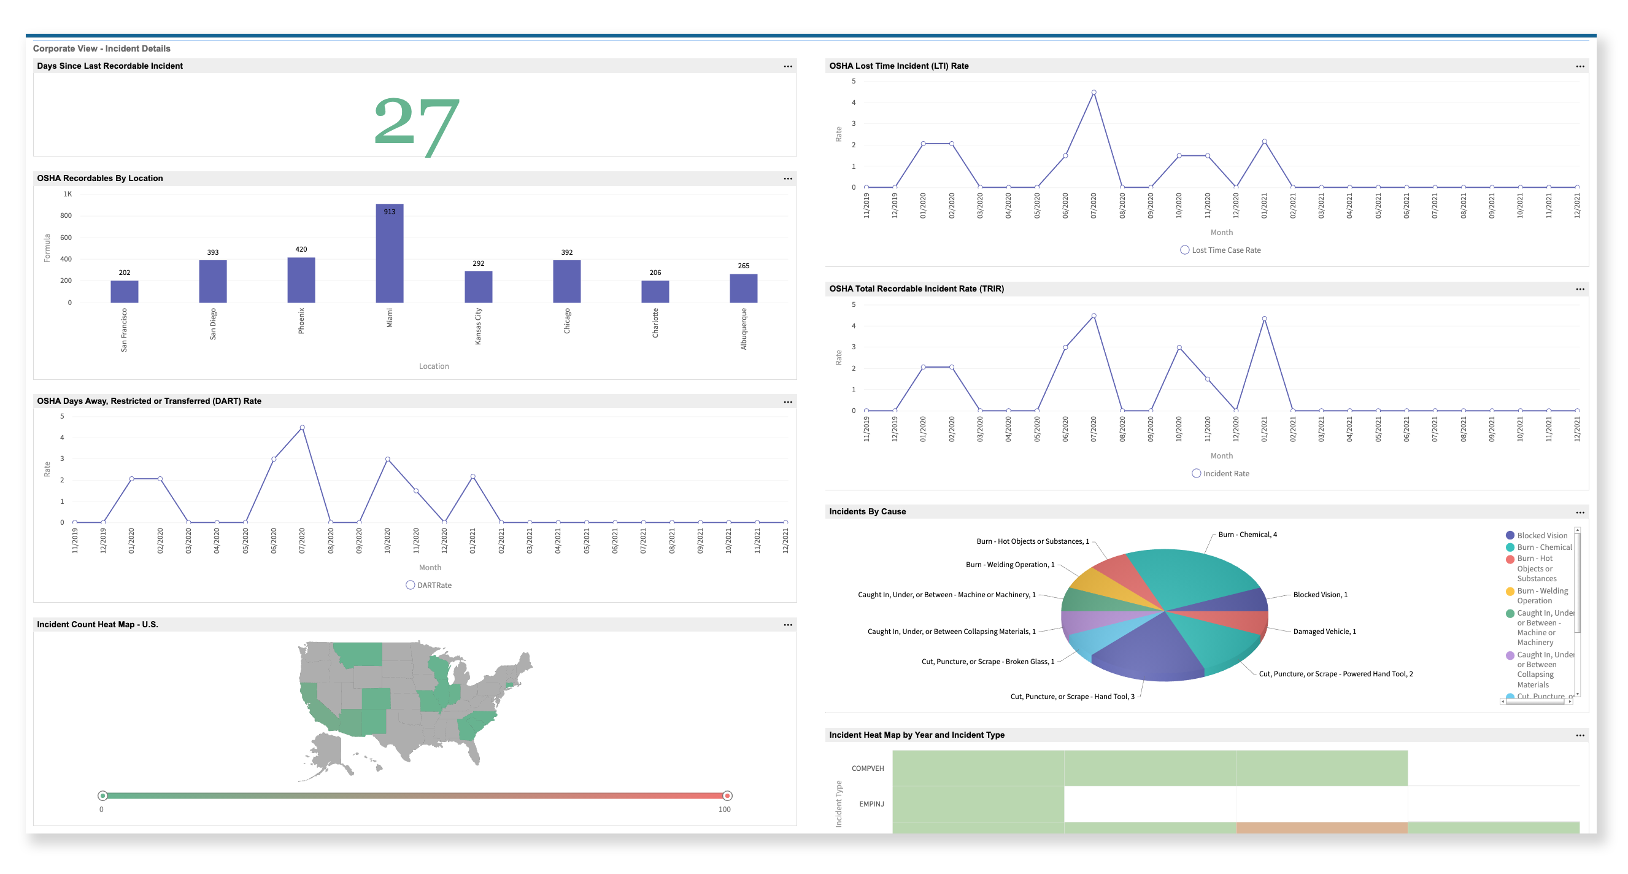Screen dimensions: 1628x874
Task: Click the right handle of the heat map slider
Action: tap(727, 795)
